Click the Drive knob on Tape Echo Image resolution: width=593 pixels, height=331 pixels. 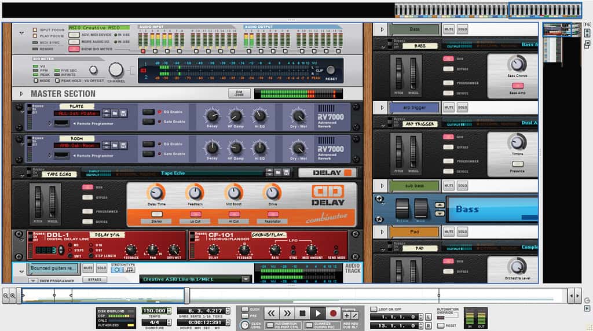pyautogui.click(x=272, y=192)
